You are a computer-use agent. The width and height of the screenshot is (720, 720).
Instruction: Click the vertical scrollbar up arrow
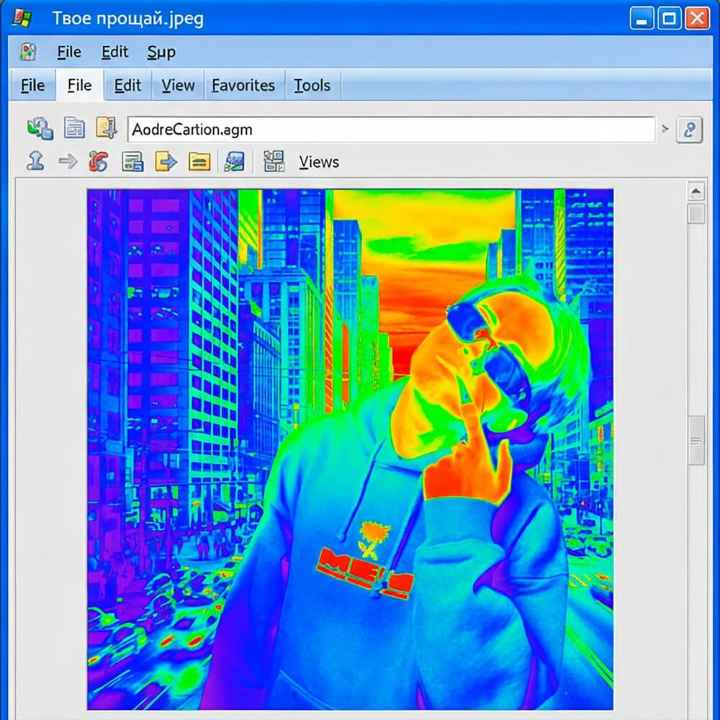tap(696, 192)
